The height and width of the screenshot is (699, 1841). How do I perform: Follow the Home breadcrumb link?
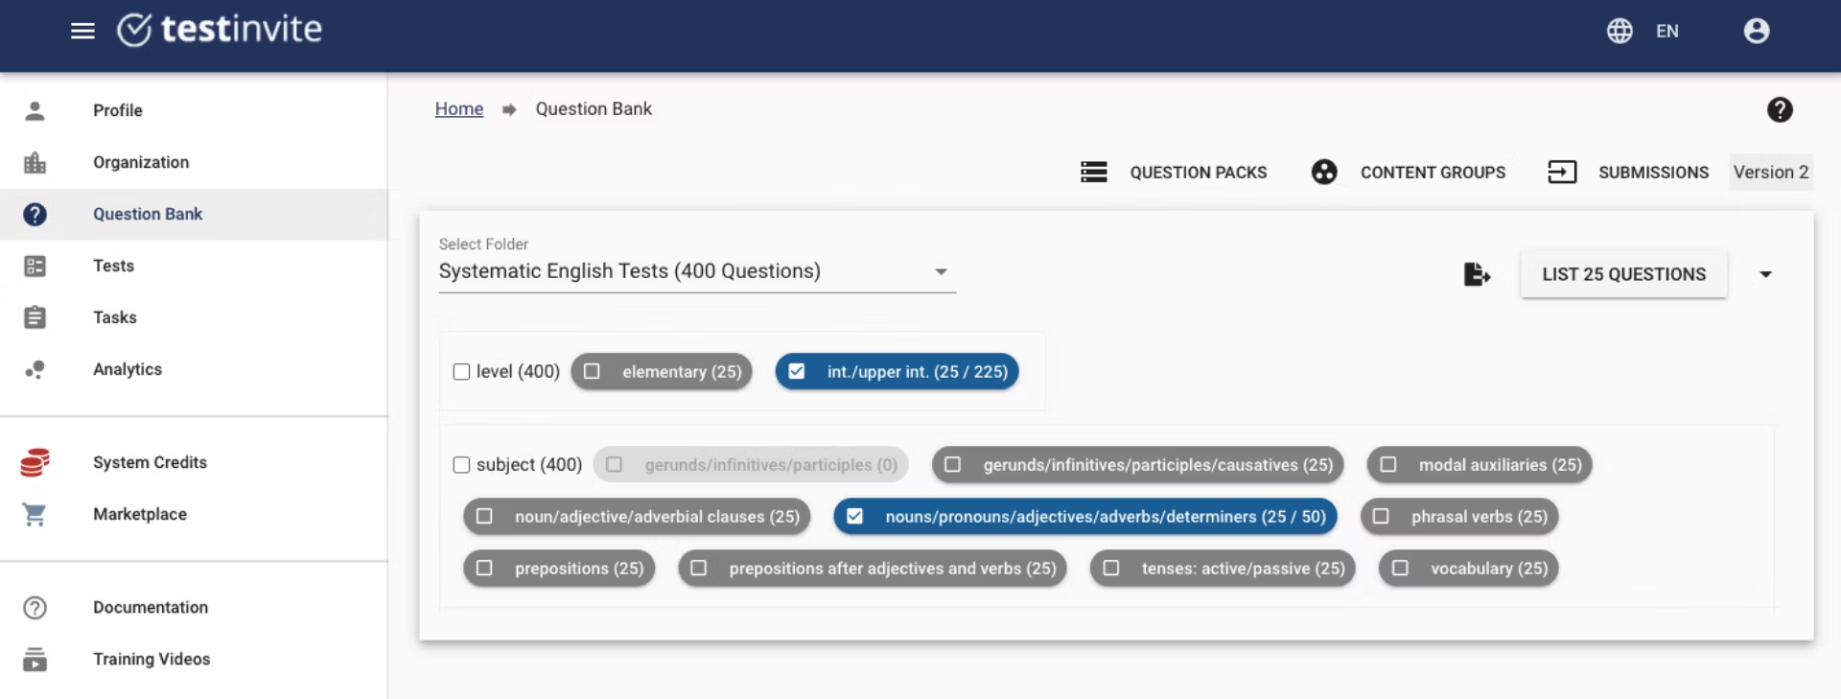tap(458, 109)
